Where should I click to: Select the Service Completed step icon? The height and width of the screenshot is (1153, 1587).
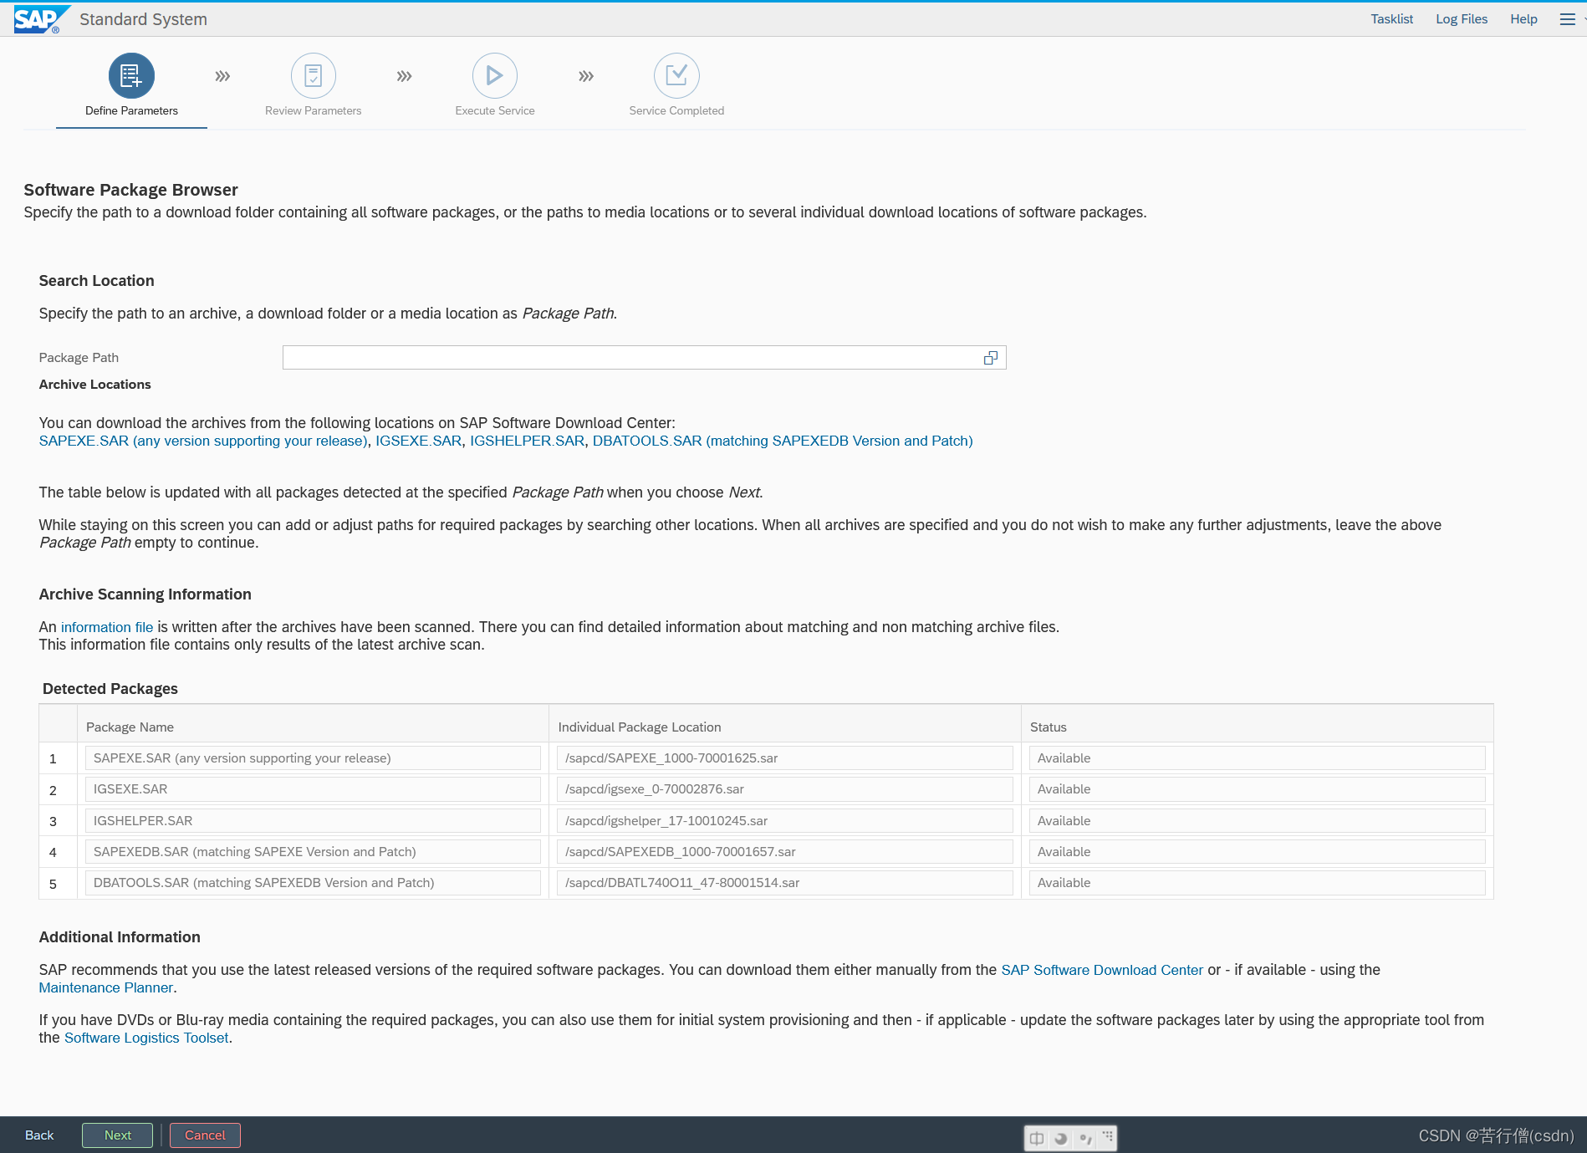point(676,76)
